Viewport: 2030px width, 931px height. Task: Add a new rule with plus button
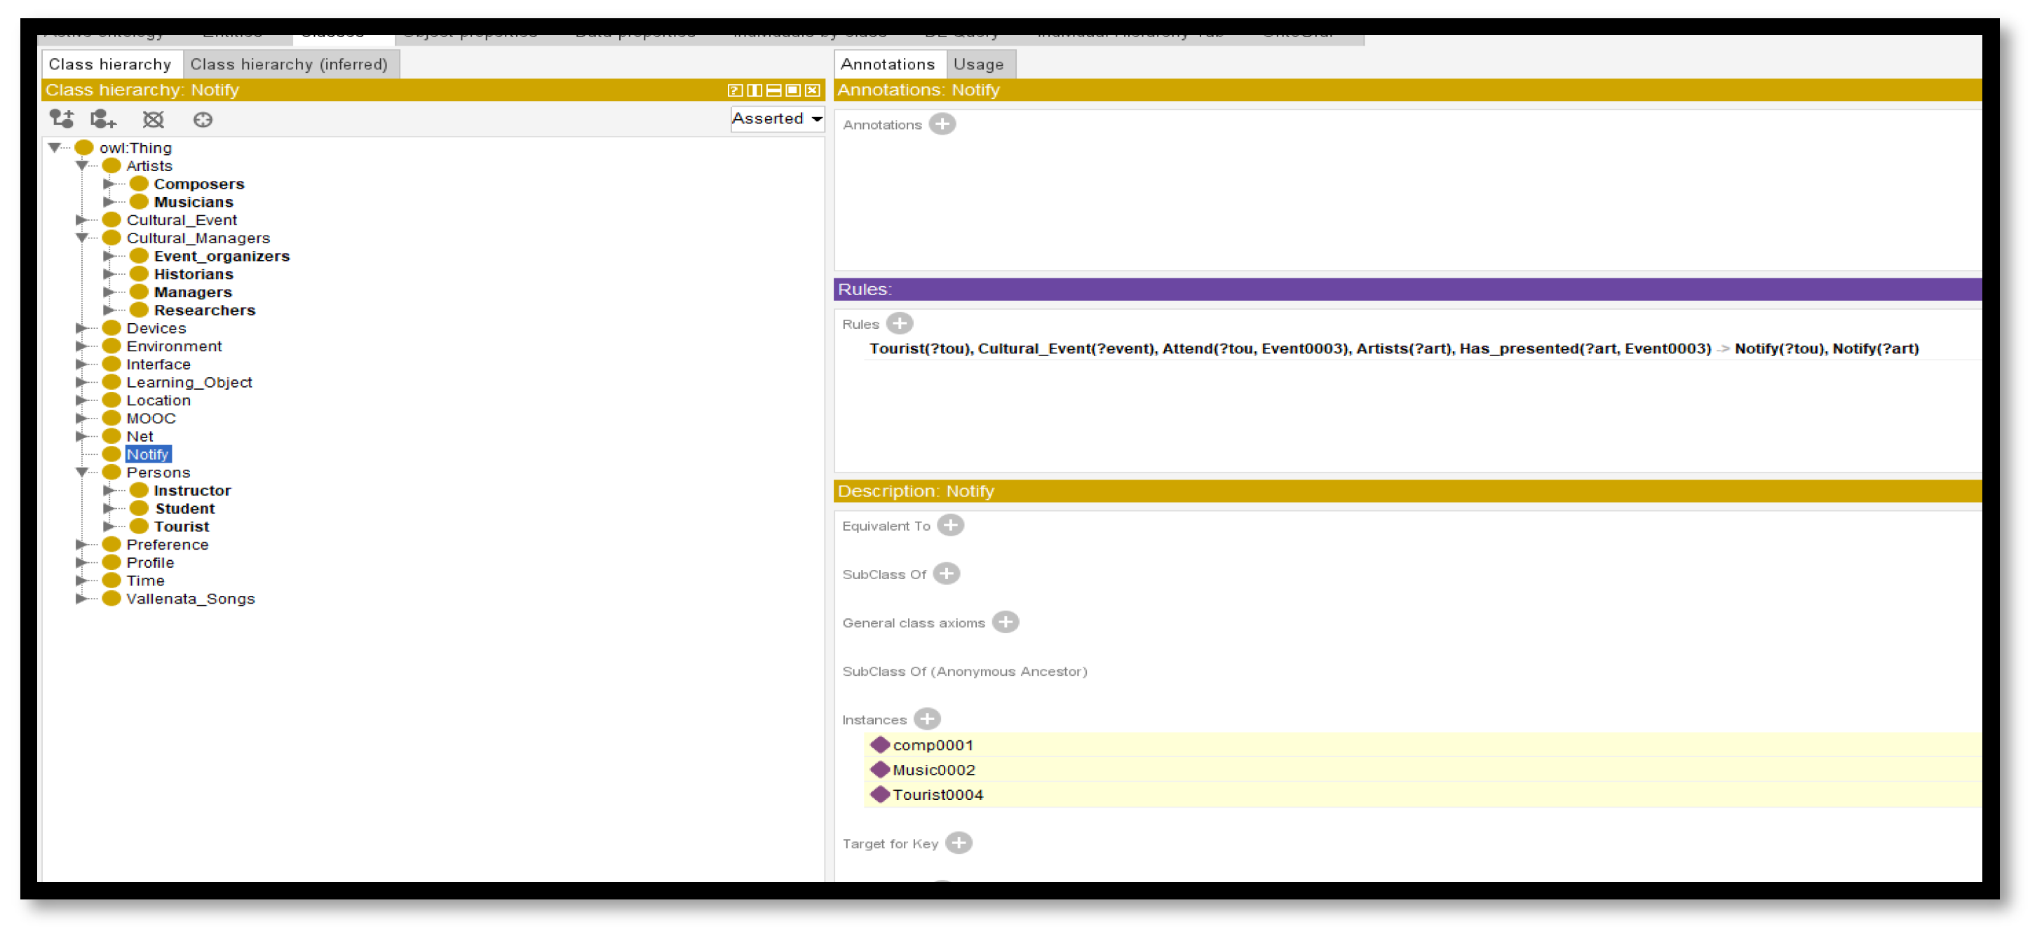(x=899, y=323)
